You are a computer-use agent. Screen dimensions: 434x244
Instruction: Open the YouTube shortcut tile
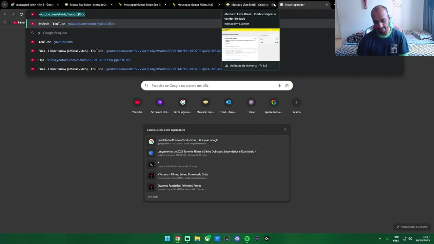pyautogui.click(x=137, y=106)
